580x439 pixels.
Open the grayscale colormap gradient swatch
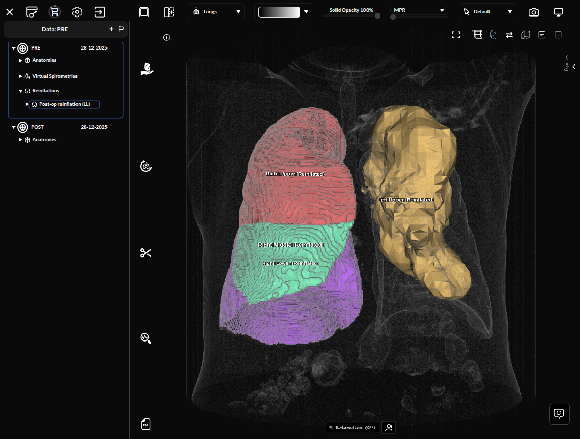pyautogui.click(x=279, y=12)
